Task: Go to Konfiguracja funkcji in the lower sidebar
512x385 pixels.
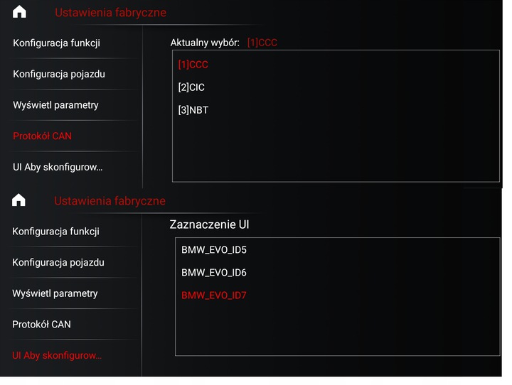Action: click(55, 232)
